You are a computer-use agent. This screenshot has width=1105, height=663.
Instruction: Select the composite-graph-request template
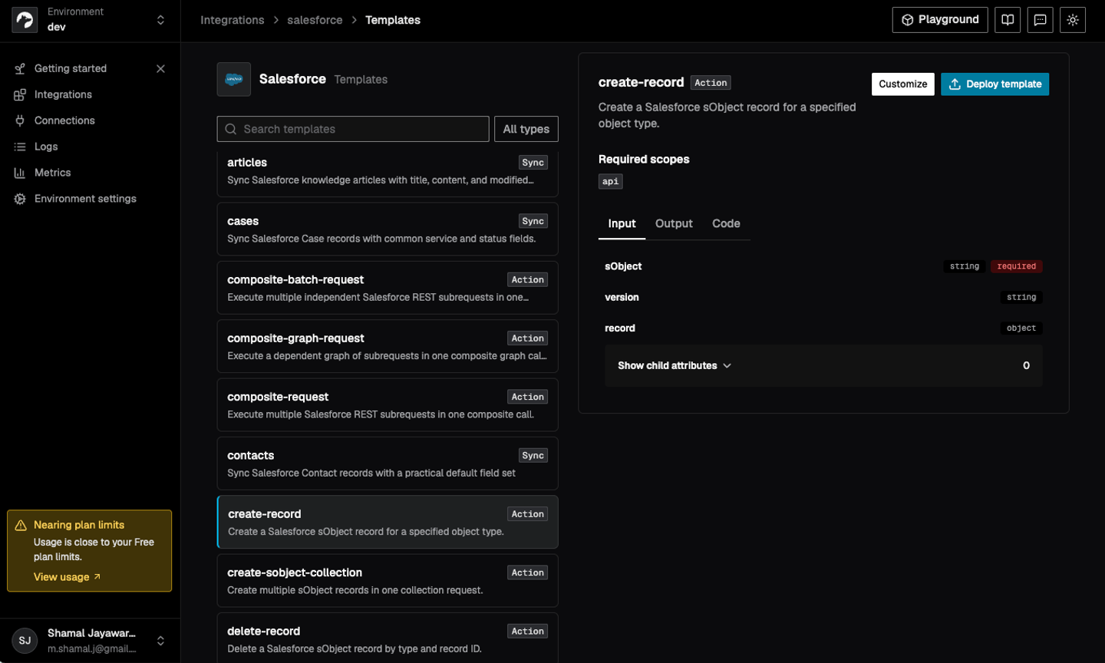[388, 346]
